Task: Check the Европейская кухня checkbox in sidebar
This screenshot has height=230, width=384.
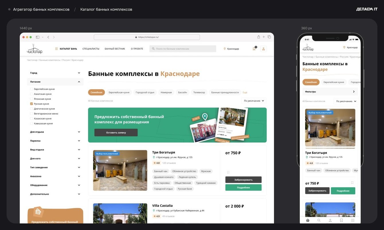Action: coord(32,89)
